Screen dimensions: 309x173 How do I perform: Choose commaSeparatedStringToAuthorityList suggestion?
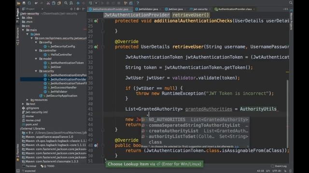pyautogui.click(x=195, y=125)
